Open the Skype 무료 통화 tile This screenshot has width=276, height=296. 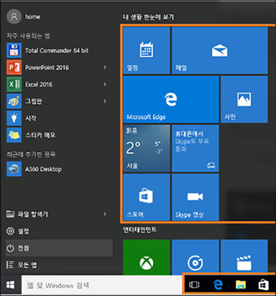[x=196, y=148]
